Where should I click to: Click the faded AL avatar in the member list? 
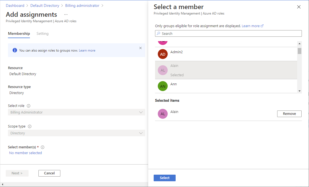pos(162,70)
